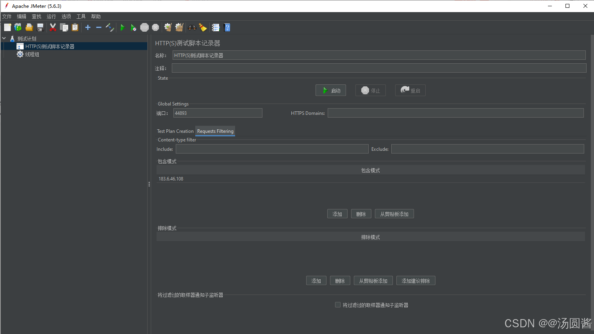This screenshot has width=594, height=334.
Task: Click 添加 under 排除模式
Action: (316, 281)
